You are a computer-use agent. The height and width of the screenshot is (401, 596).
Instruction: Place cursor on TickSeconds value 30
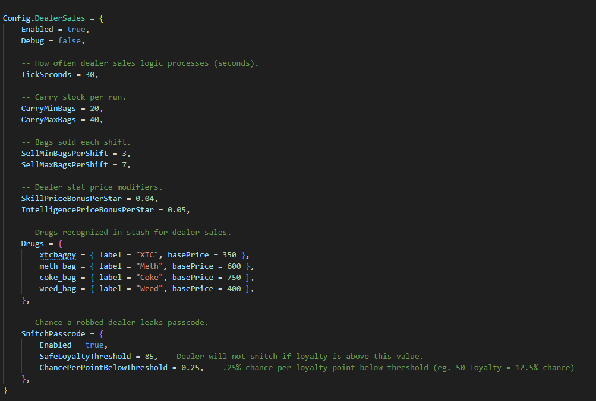pyautogui.click(x=90, y=74)
